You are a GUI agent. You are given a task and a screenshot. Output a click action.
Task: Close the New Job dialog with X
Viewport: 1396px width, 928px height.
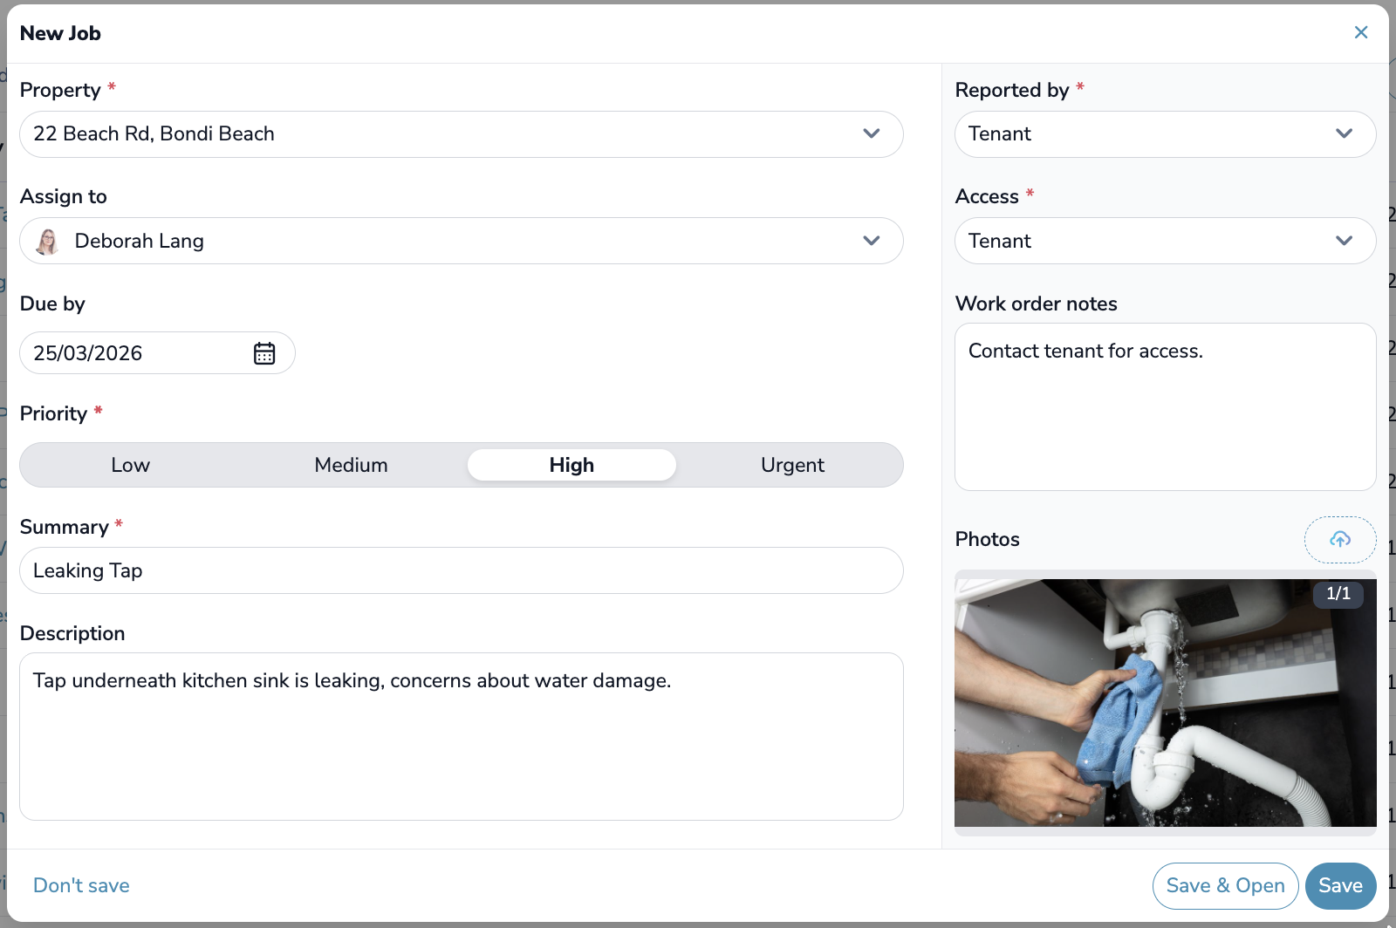tap(1360, 33)
